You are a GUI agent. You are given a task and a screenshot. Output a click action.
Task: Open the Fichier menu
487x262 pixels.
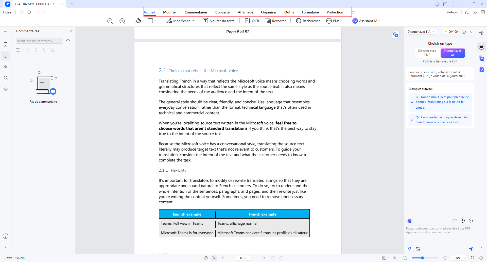[8, 12]
